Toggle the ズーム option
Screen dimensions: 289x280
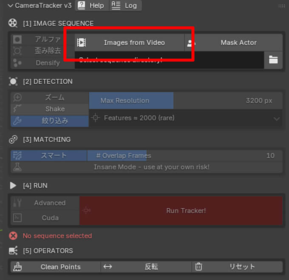(x=50, y=98)
